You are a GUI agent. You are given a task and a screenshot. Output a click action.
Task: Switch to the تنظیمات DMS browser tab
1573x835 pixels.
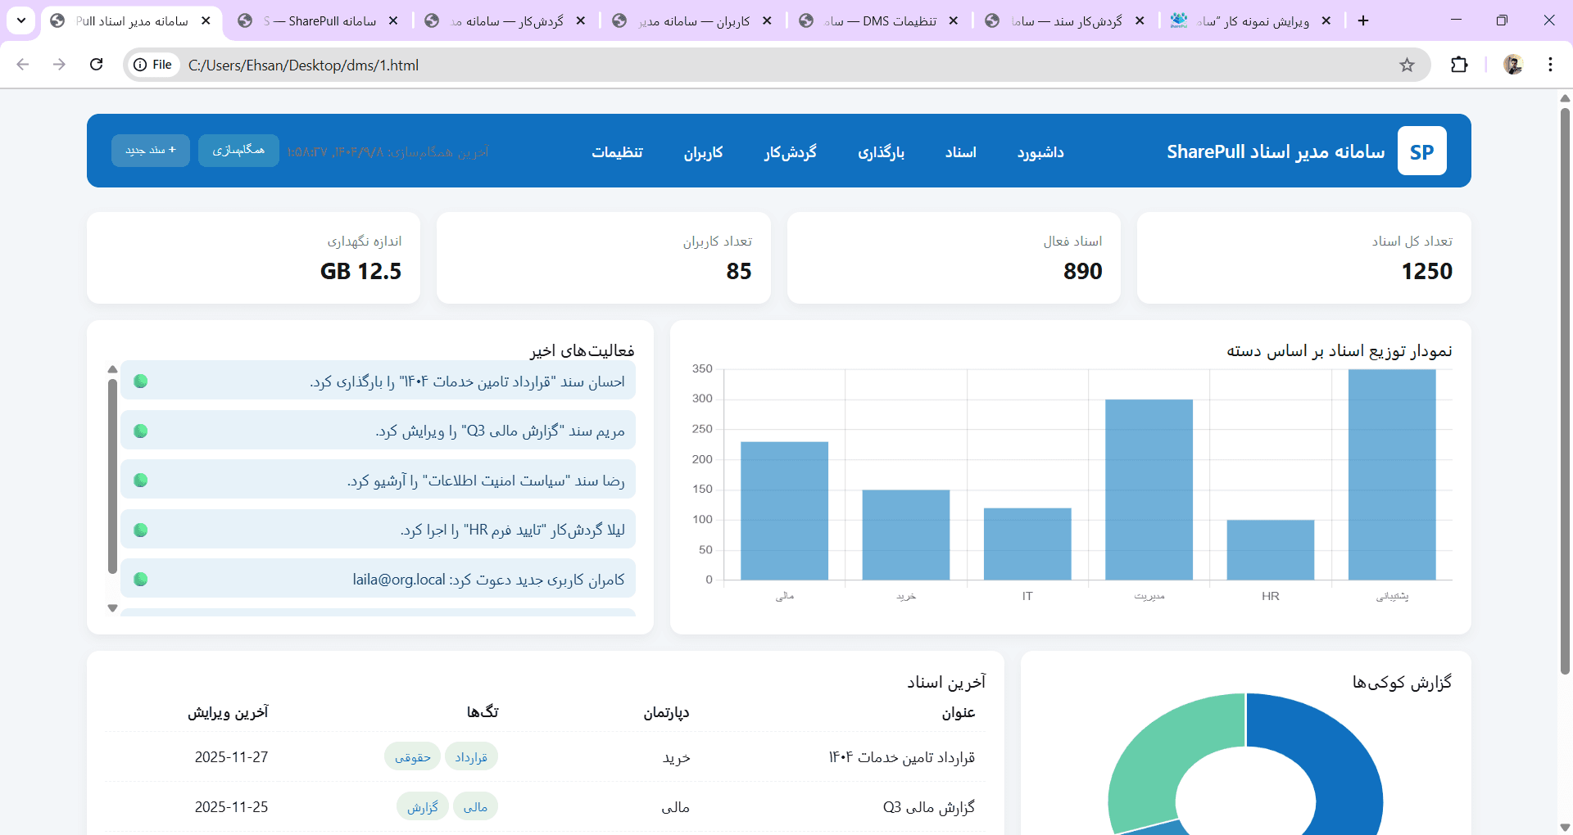click(881, 20)
